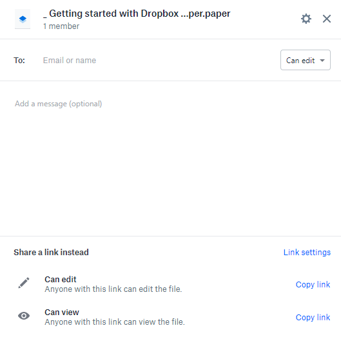Close the share dialog

327,19
